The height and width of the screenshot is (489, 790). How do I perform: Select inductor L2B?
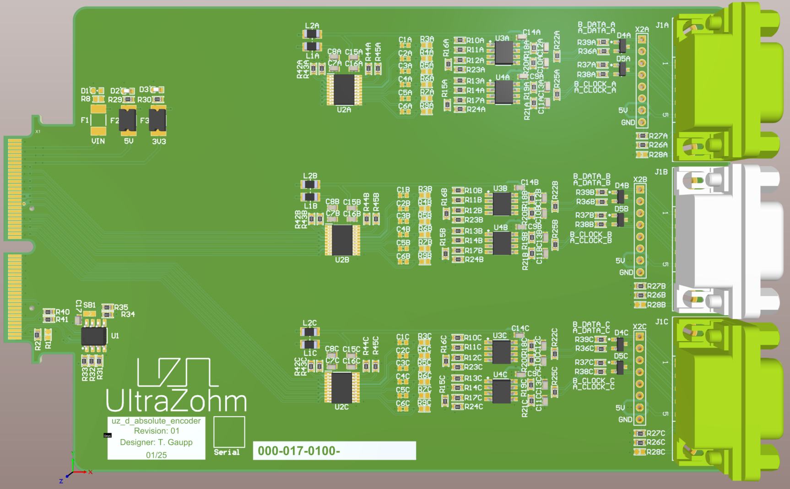(310, 184)
